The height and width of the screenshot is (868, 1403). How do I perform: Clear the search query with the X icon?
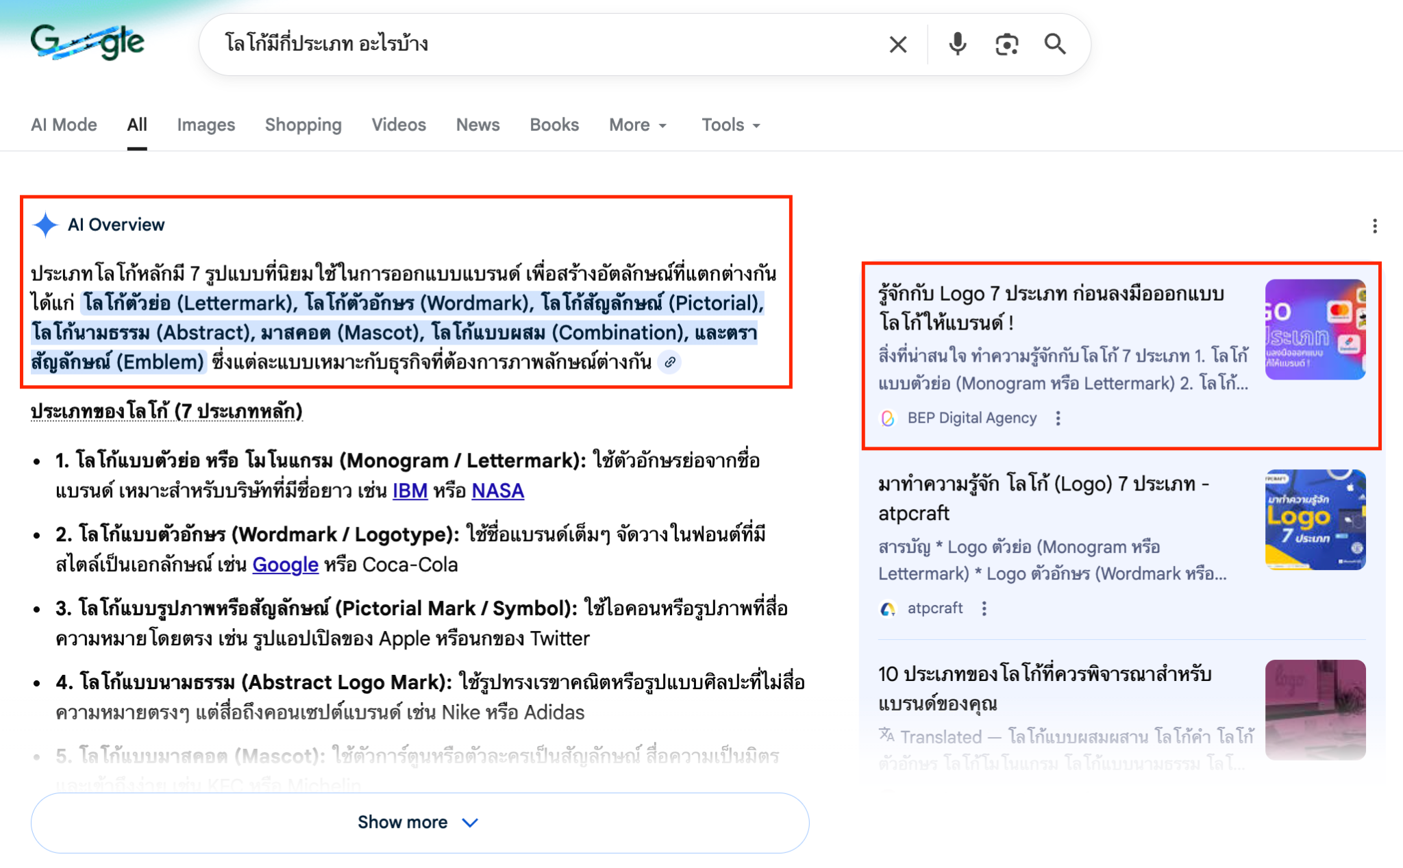896,43
